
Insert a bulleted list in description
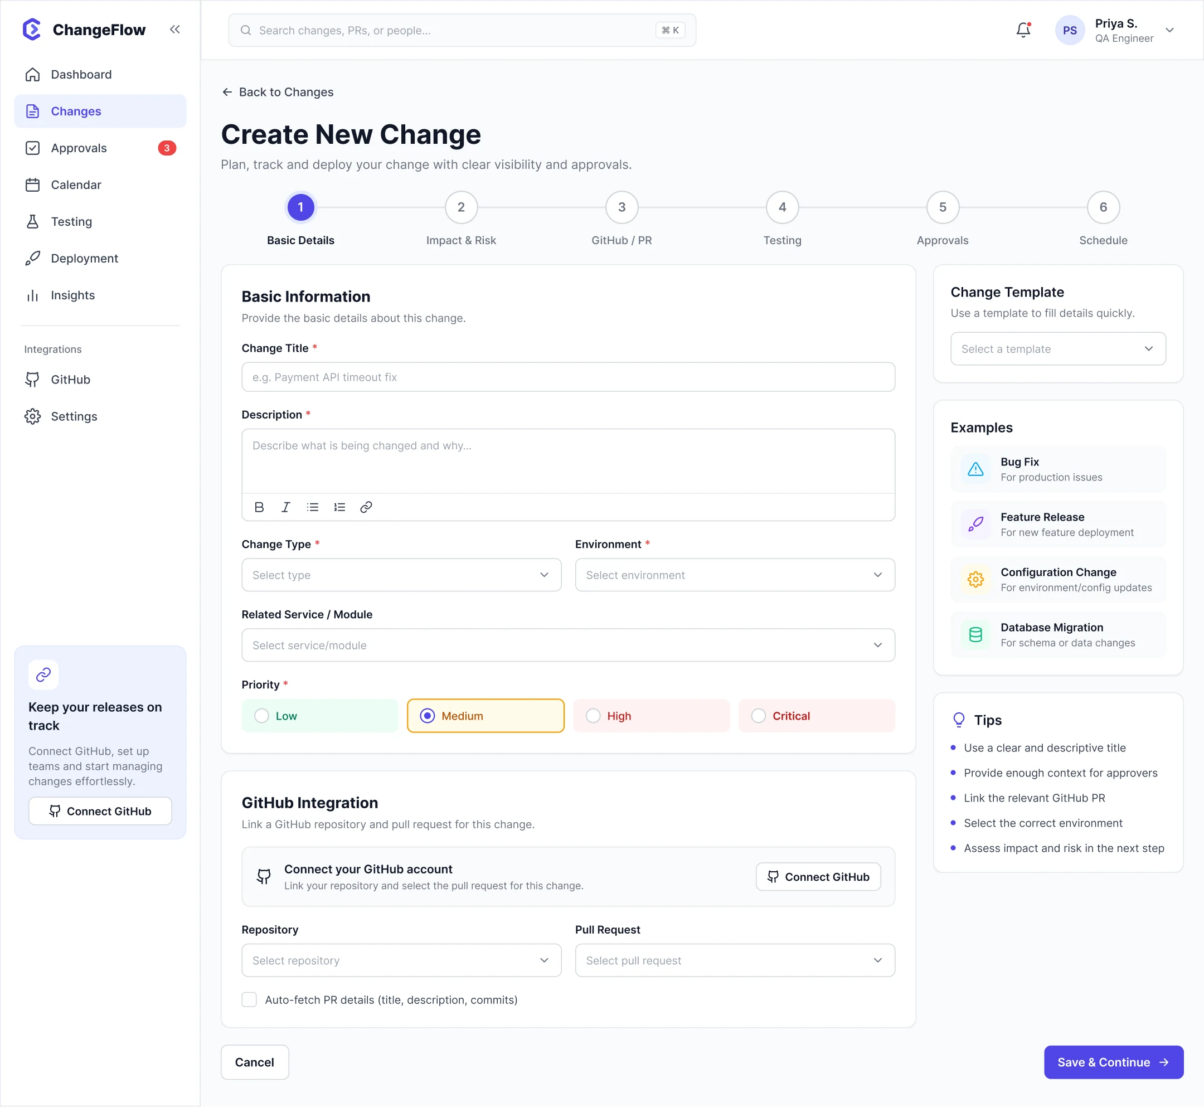(313, 507)
